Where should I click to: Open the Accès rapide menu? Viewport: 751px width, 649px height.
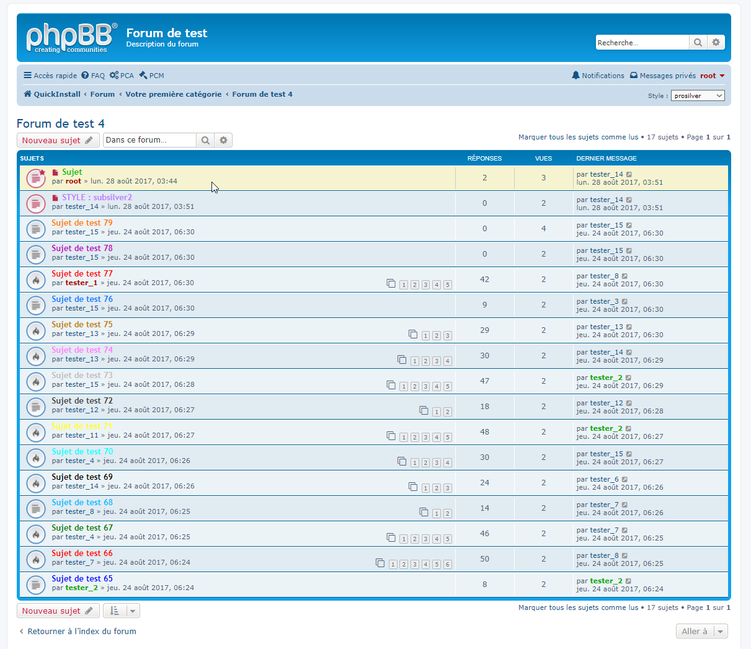tap(50, 76)
